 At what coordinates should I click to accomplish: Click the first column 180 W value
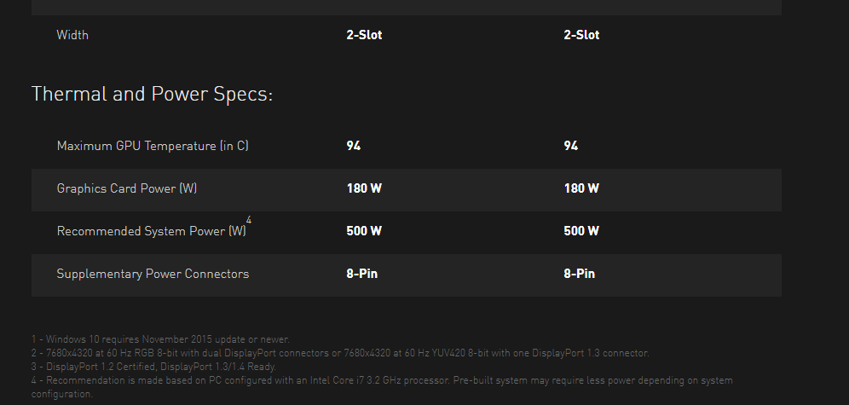[364, 188]
